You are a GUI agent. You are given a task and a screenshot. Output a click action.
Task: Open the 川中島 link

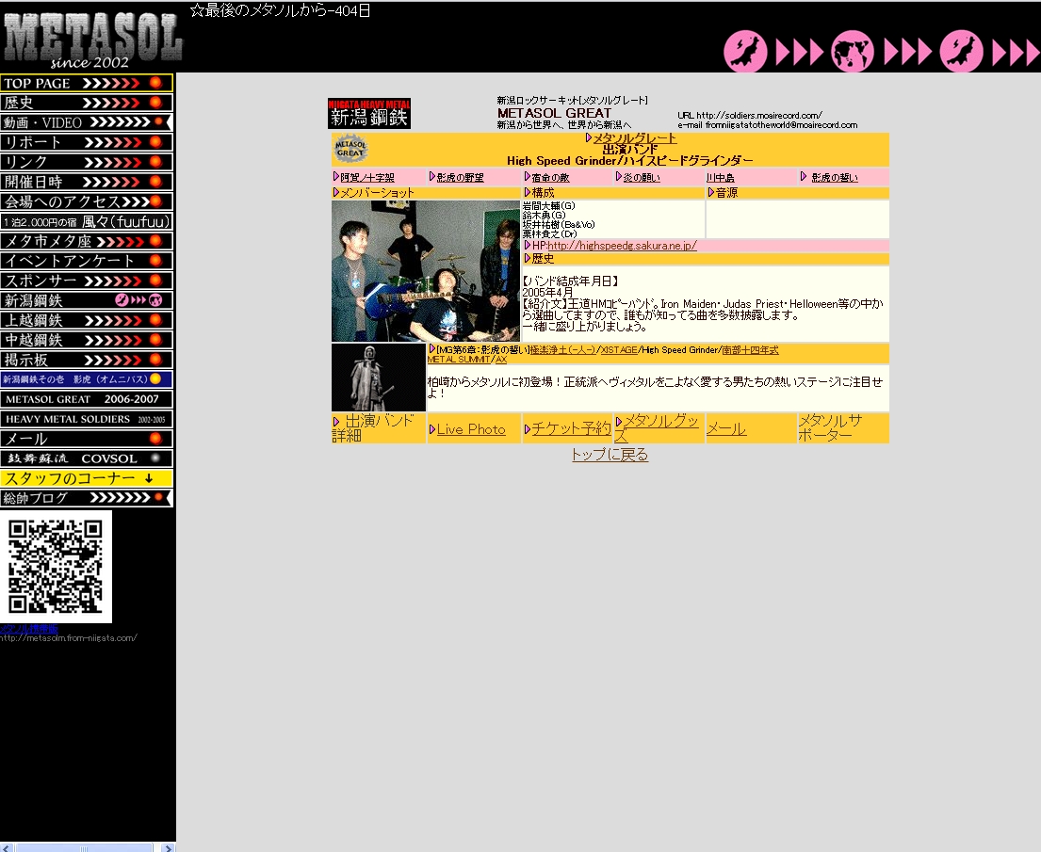(x=721, y=177)
